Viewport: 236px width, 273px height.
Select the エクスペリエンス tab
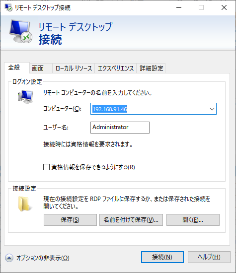116,68
